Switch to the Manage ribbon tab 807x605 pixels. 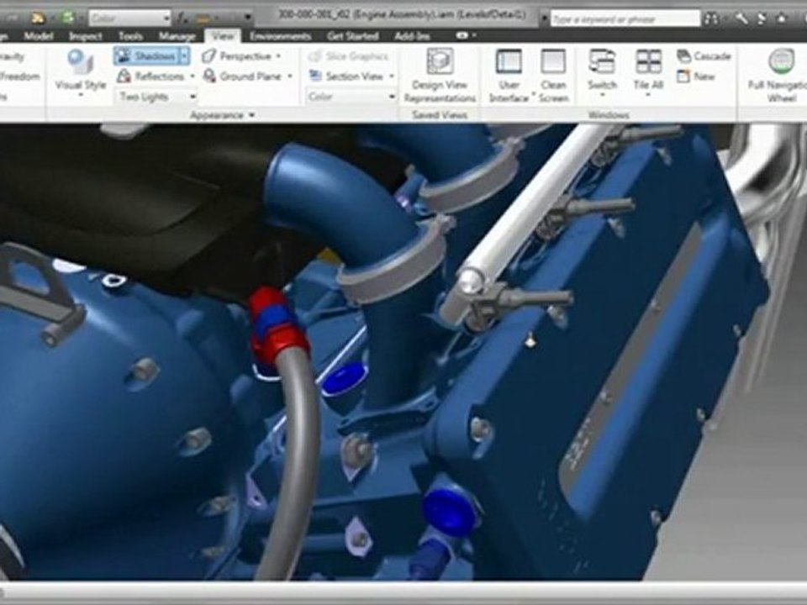[177, 36]
